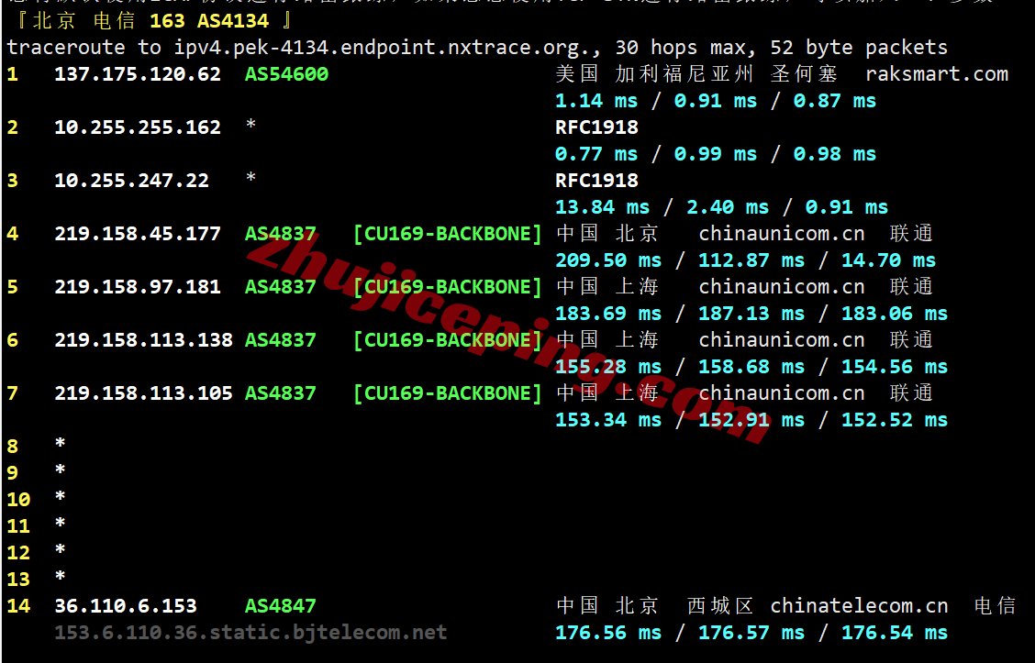
Task: Select the AS4847 label on hop 14
Action: [280, 606]
